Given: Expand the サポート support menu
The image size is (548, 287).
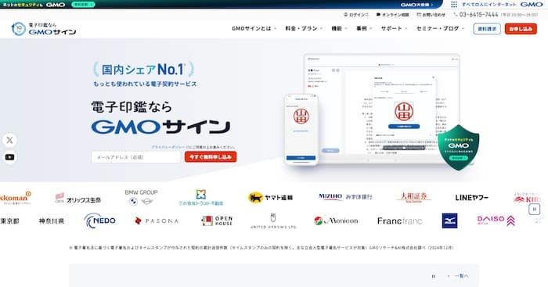Looking at the screenshot, I should click(395, 29).
